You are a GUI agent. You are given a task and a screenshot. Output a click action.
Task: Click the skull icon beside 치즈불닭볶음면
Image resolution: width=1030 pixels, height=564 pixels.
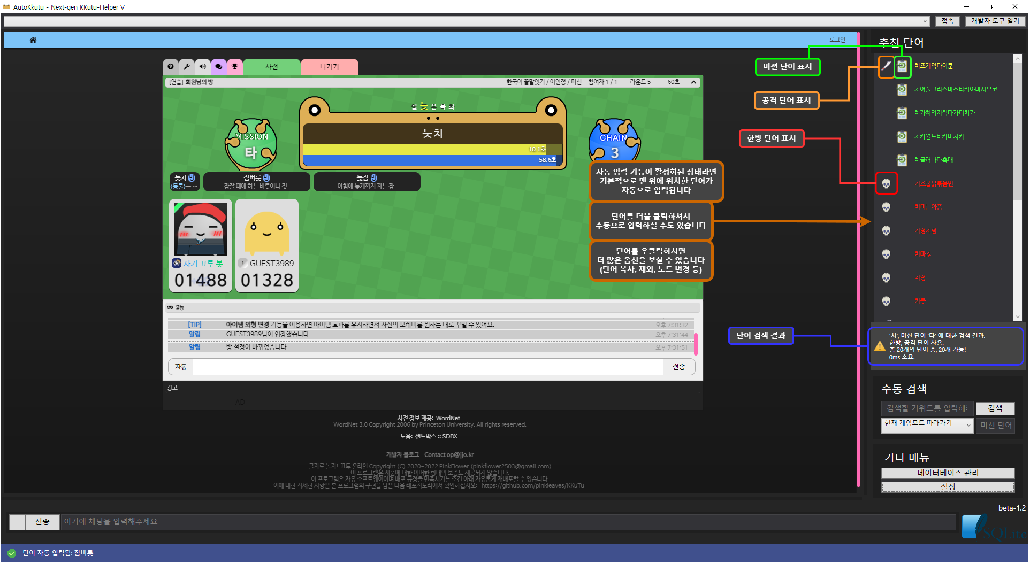tap(886, 184)
